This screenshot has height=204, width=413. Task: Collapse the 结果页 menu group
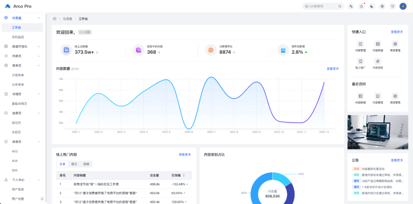(x=23, y=113)
